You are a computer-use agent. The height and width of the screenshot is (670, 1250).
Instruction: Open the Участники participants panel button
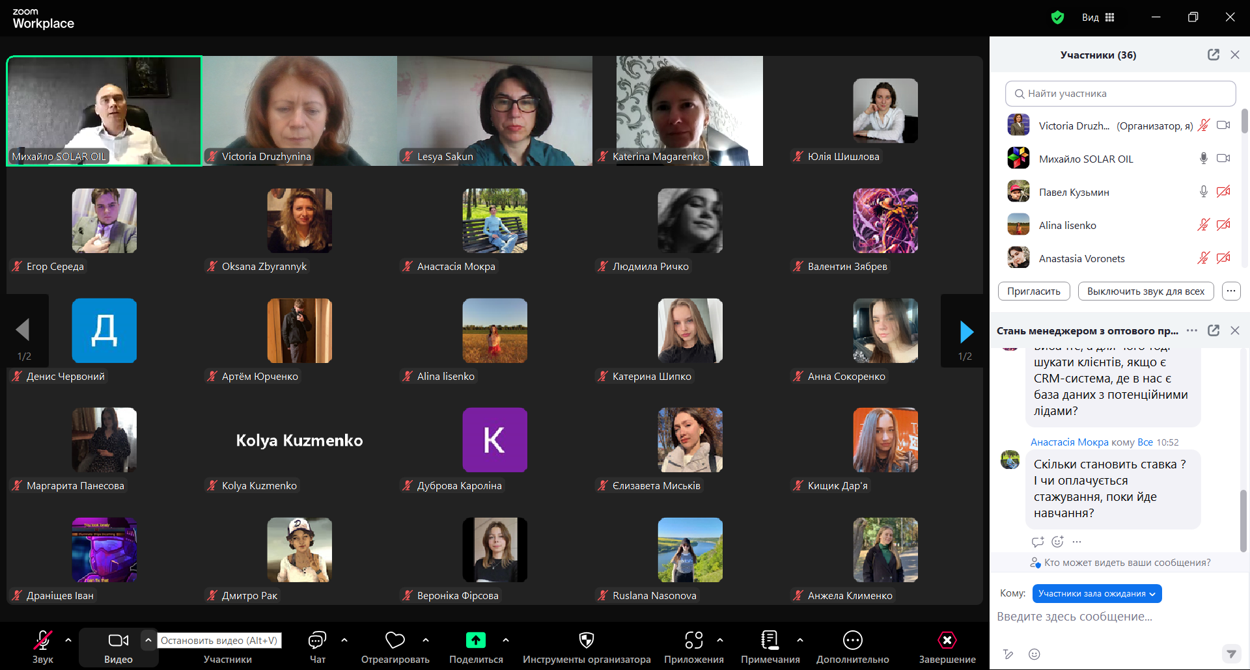[x=228, y=659]
